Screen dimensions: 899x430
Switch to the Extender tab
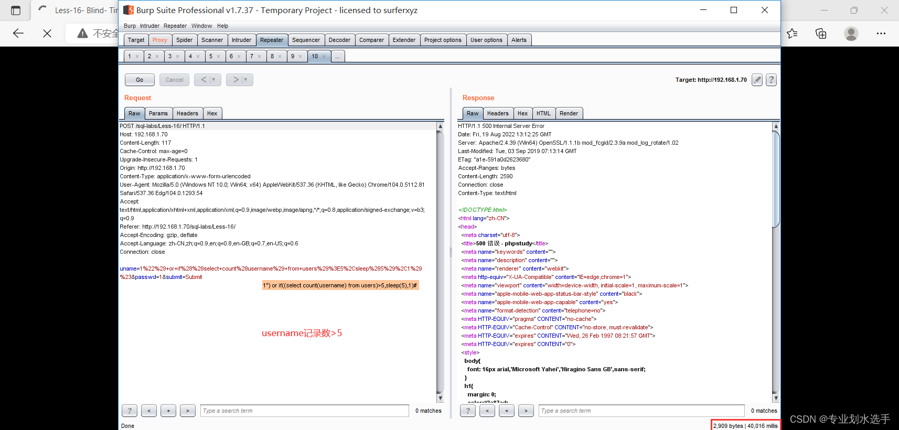(404, 40)
